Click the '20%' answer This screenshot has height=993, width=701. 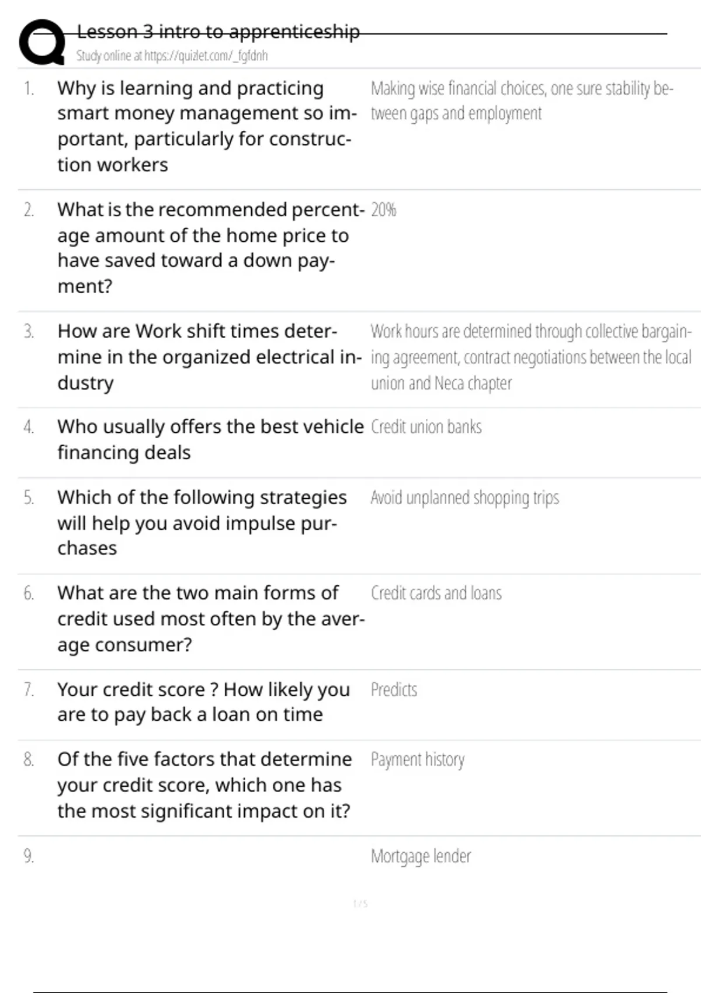pos(383,210)
